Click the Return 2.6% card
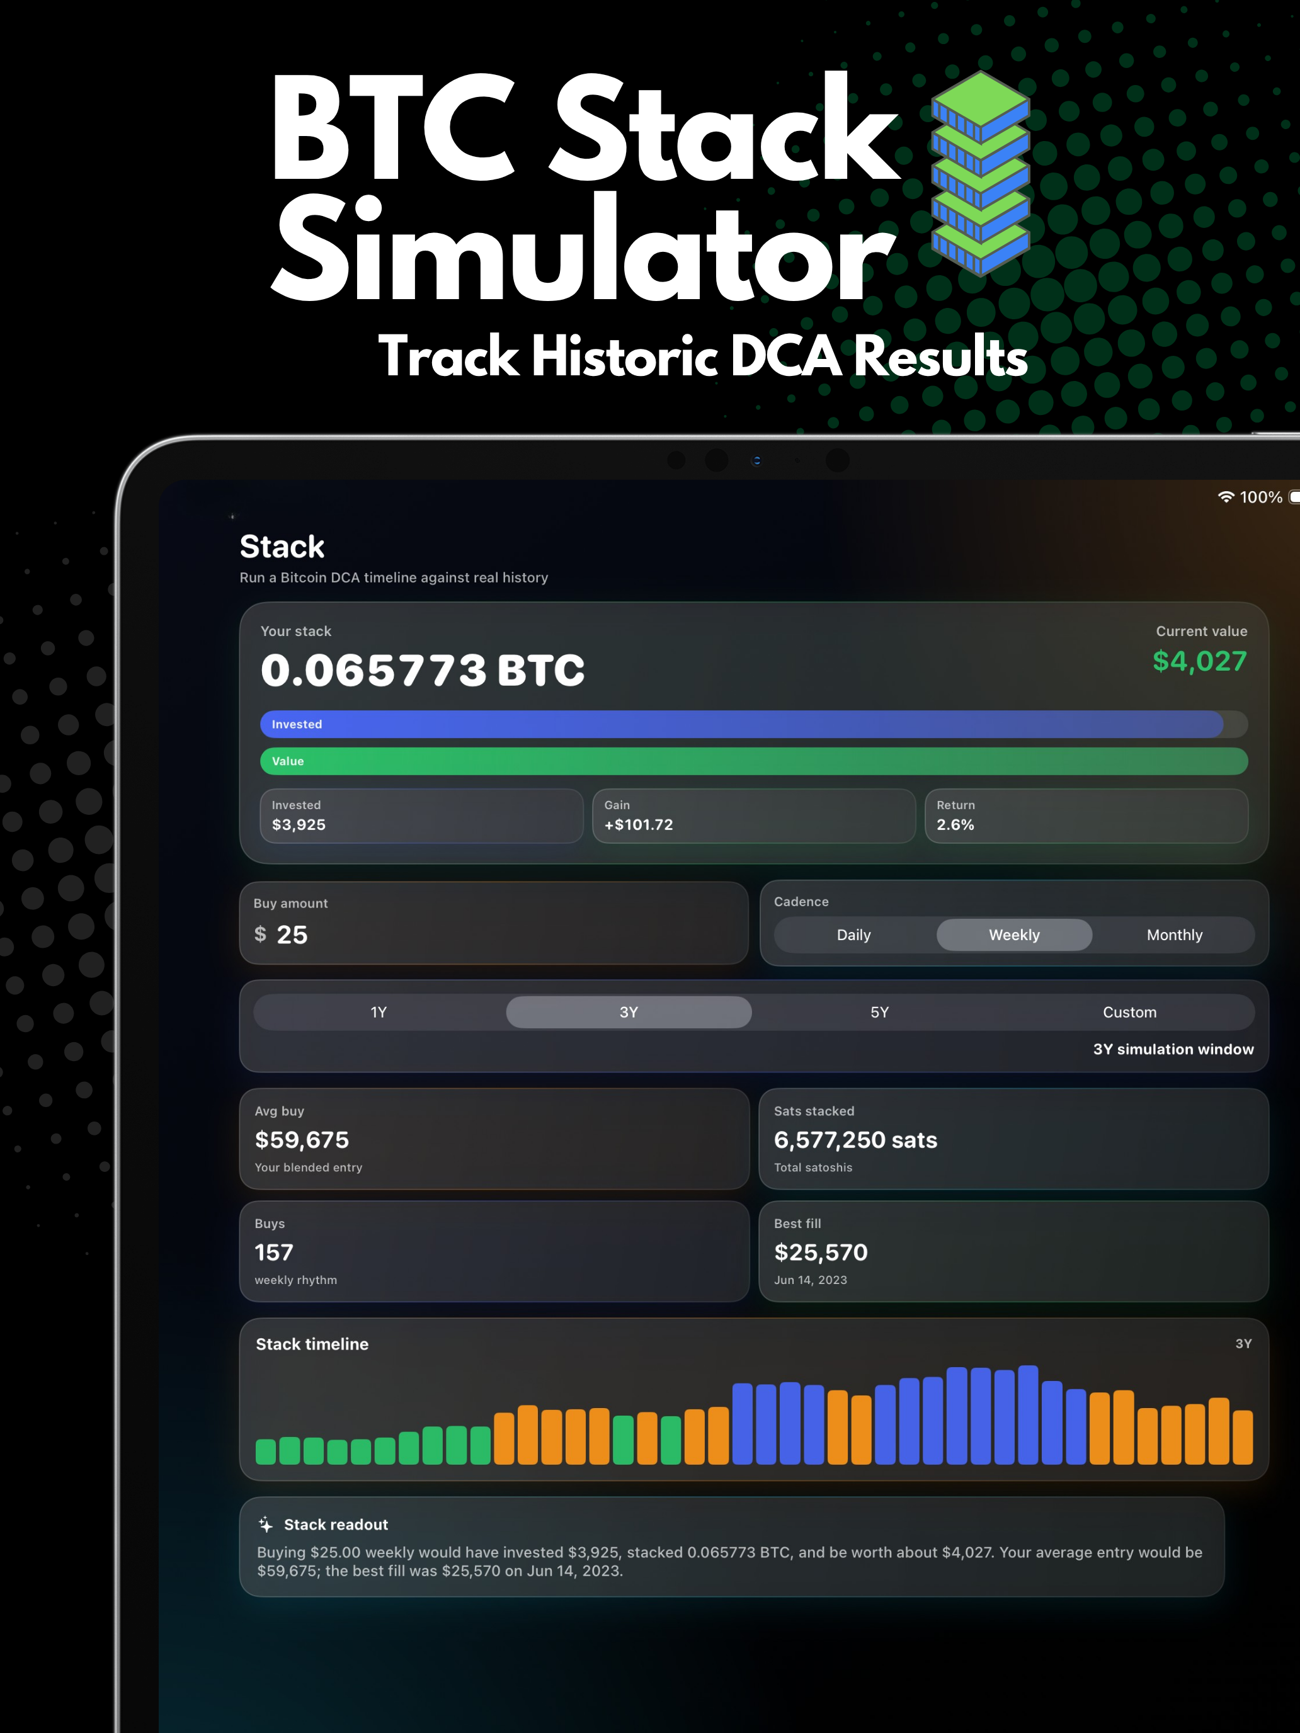1300x1733 pixels. (1086, 815)
